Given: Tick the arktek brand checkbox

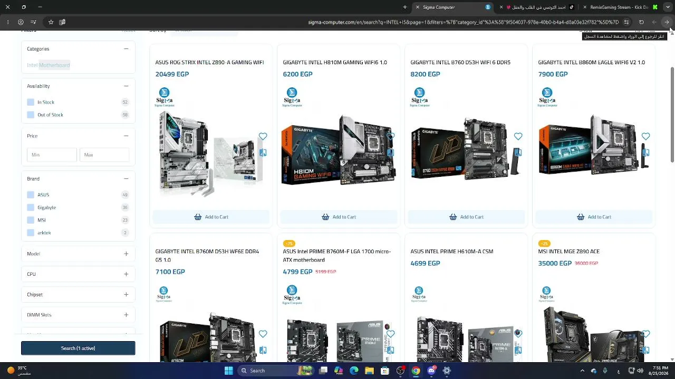Looking at the screenshot, I should (31, 233).
